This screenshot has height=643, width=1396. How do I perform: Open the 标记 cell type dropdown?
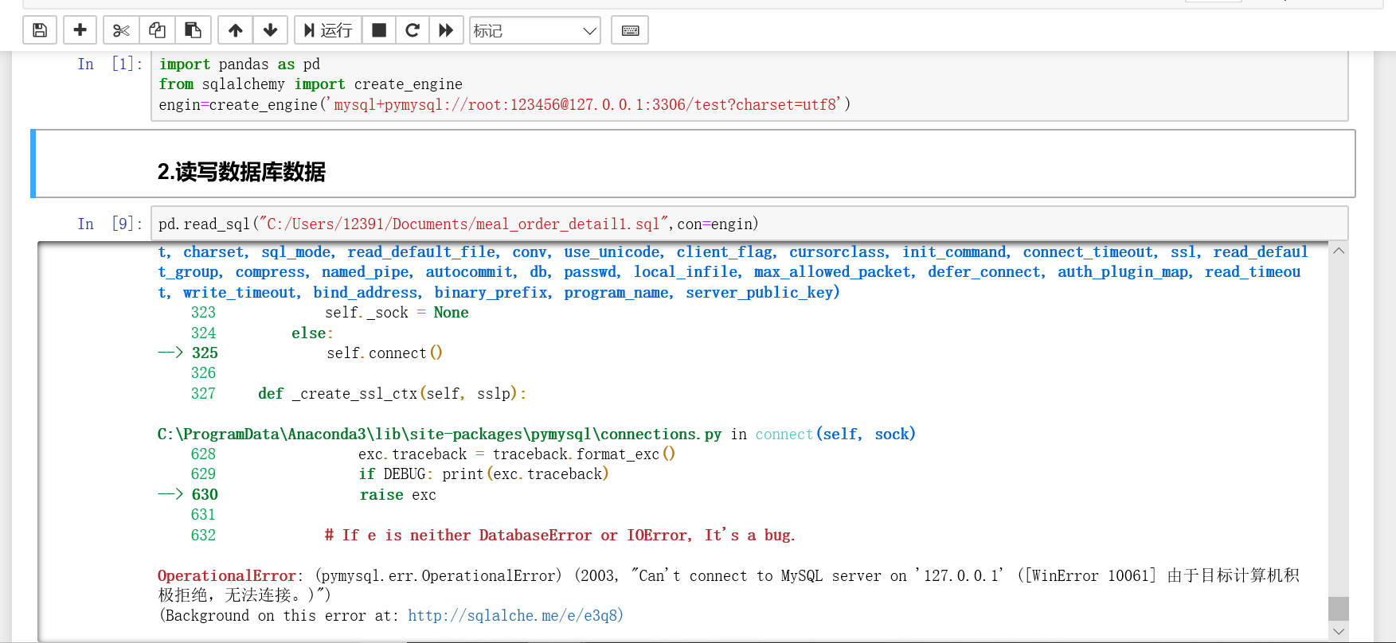(535, 30)
